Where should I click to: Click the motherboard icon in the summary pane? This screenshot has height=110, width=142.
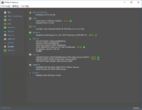click(30, 33)
